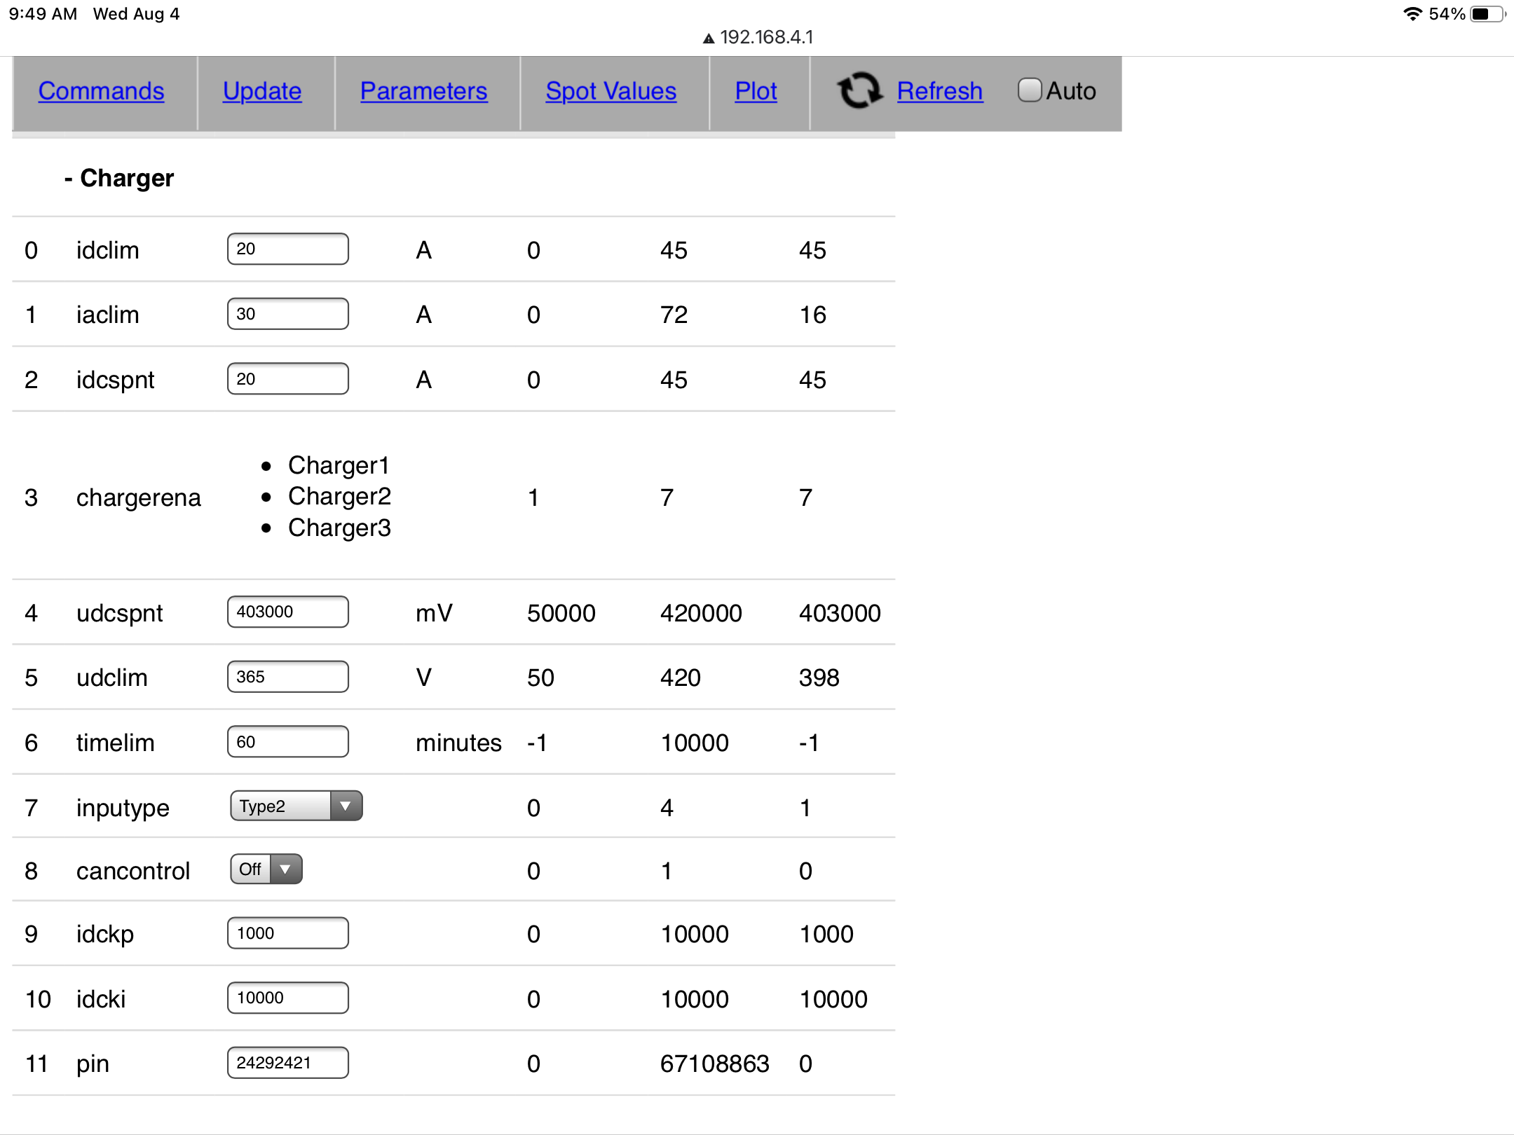
Task: Open the inputype Type2 dropdown
Action: coord(296,806)
